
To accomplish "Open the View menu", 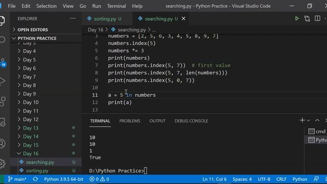I will [68, 6].
